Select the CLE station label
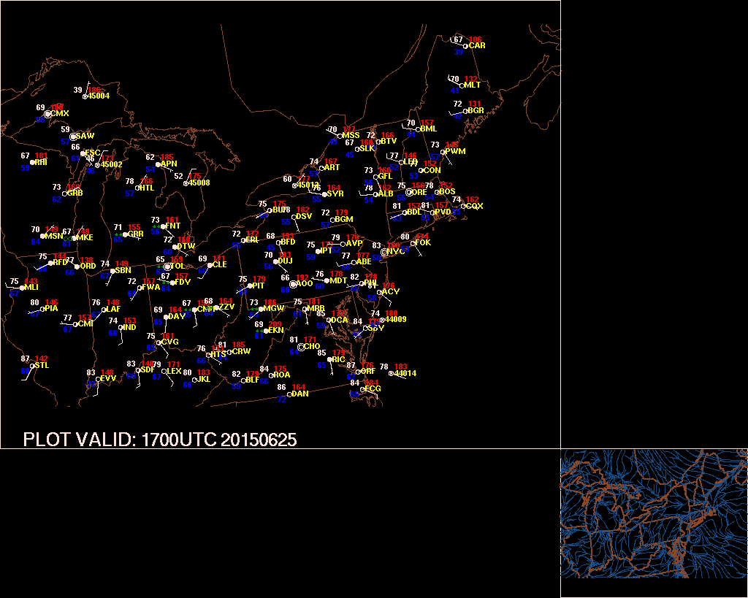The width and height of the screenshot is (748, 598). [219, 264]
